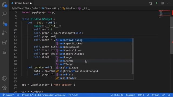Click 'def update(self):' line
Image resolution: width=173 pixels, height=97 pixels.
(x=41, y=67)
